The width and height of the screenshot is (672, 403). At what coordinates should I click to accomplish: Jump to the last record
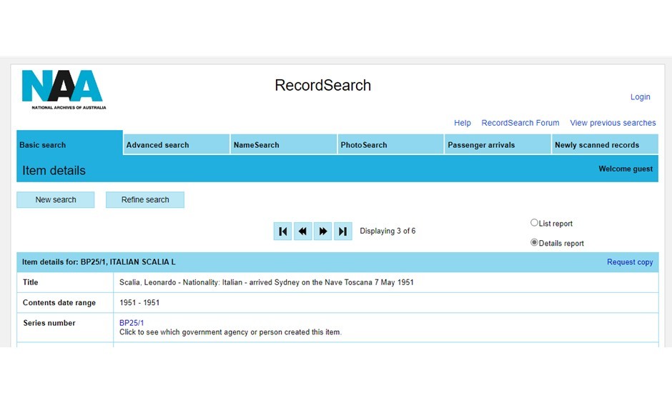pos(343,232)
